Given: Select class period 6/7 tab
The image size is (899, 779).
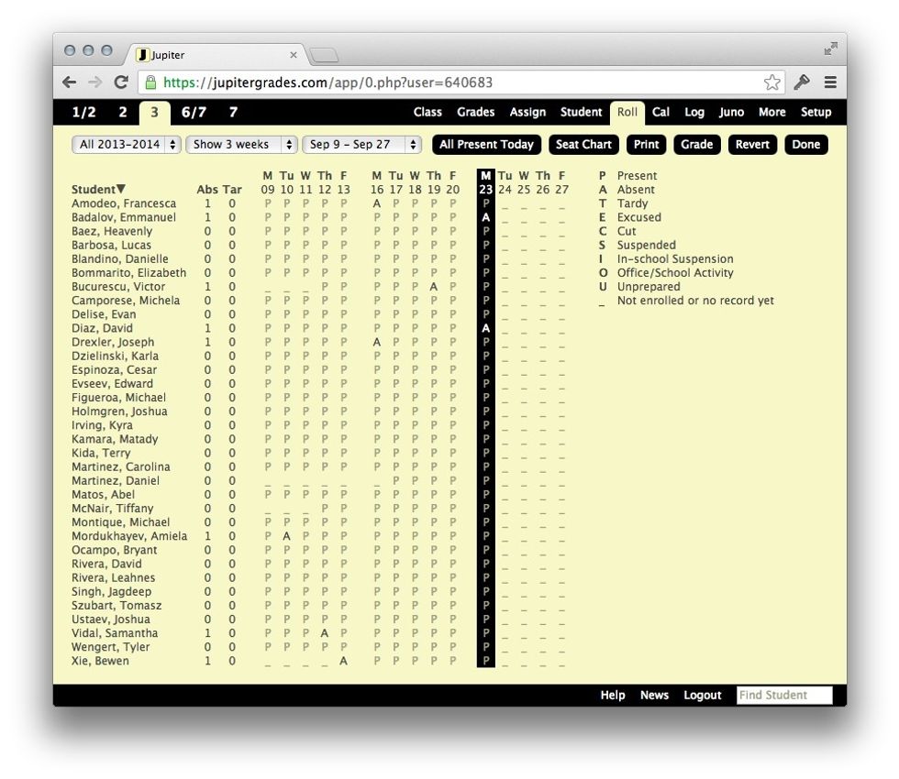Looking at the screenshot, I should tap(194, 113).
